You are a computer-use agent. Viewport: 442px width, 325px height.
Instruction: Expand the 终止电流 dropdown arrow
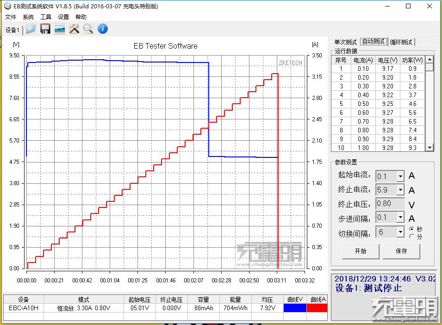click(x=400, y=190)
